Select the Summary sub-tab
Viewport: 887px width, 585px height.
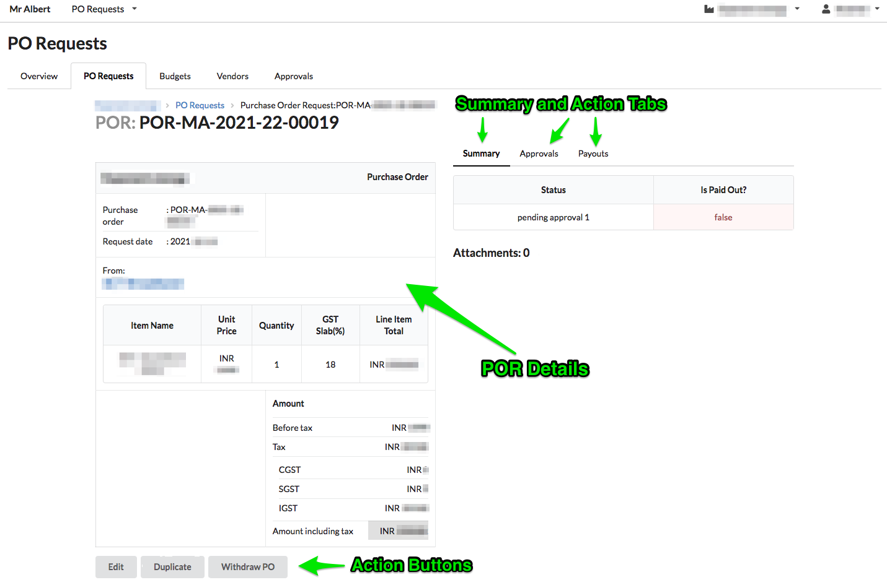coord(481,153)
